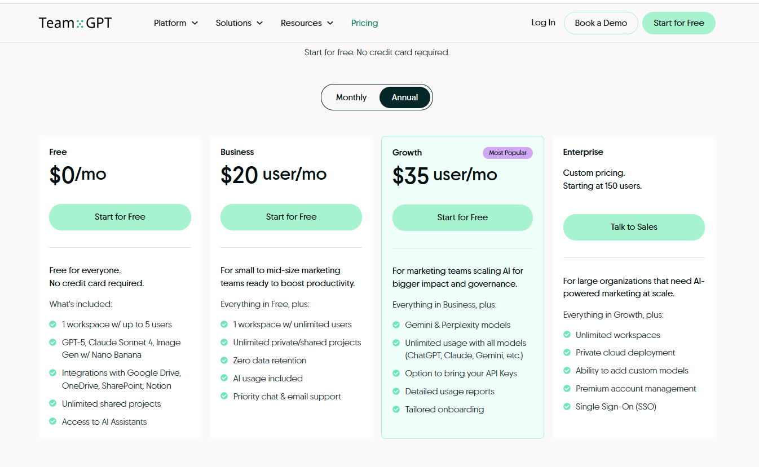Screen dimensions: 759x467
Task: Click checkmark beside '1 workspace w/ unlimited users'
Action: coord(224,324)
